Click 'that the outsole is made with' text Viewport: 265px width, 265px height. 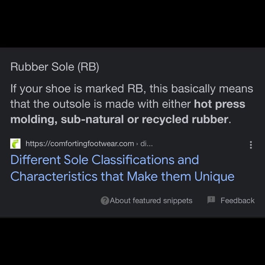pyautogui.click(x=85, y=104)
